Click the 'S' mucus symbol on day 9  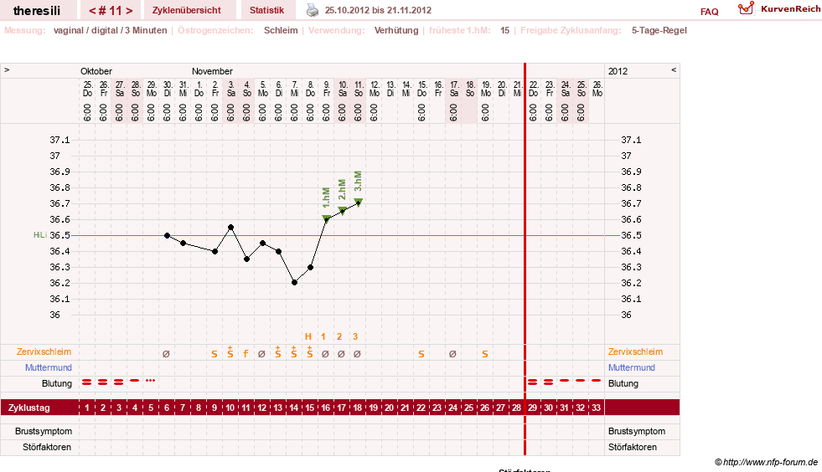(x=215, y=355)
